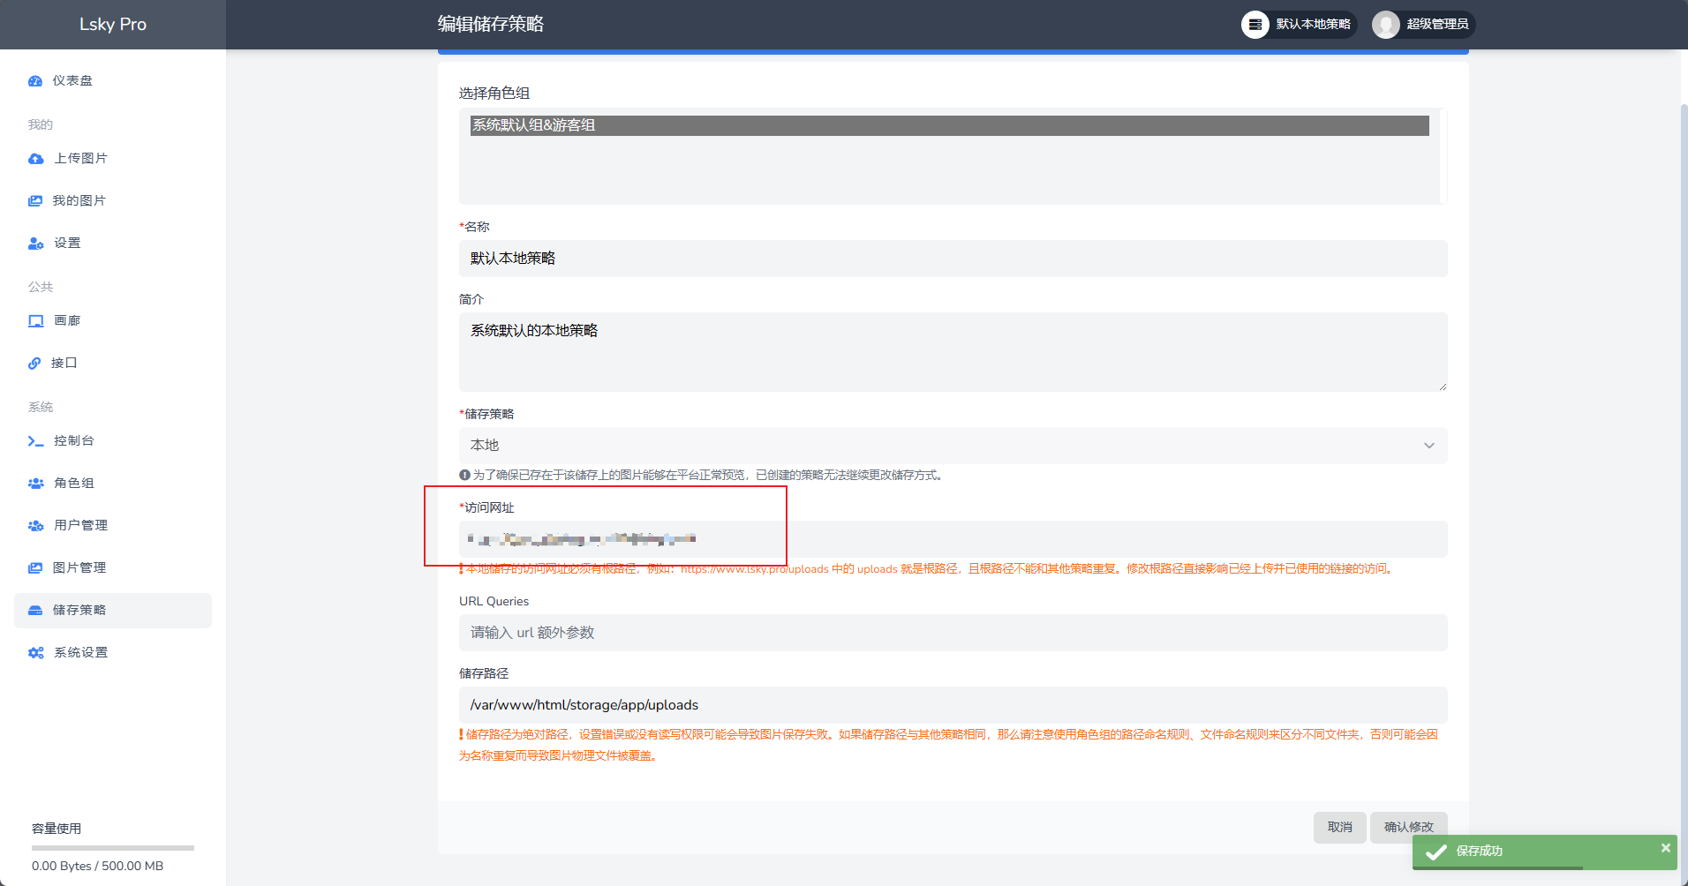Screen dimensions: 1688x886
Task: Open the 控制台 sidebar link
Action: click(x=113, y=441)
